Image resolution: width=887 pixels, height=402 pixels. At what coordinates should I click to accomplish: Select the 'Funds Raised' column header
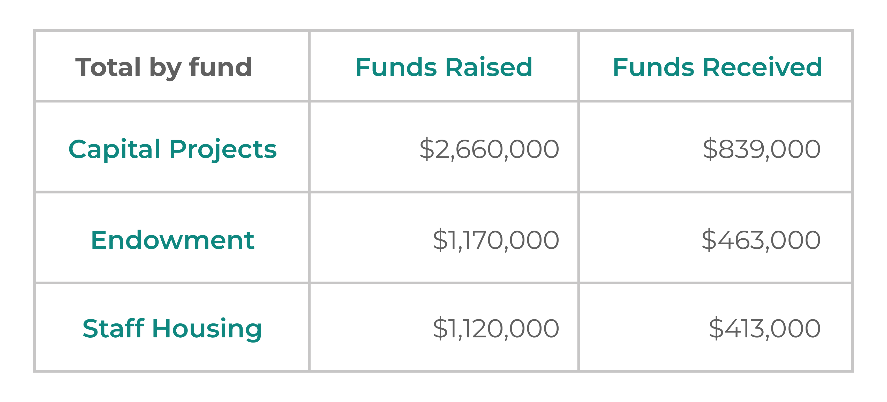tap(444, 66)
